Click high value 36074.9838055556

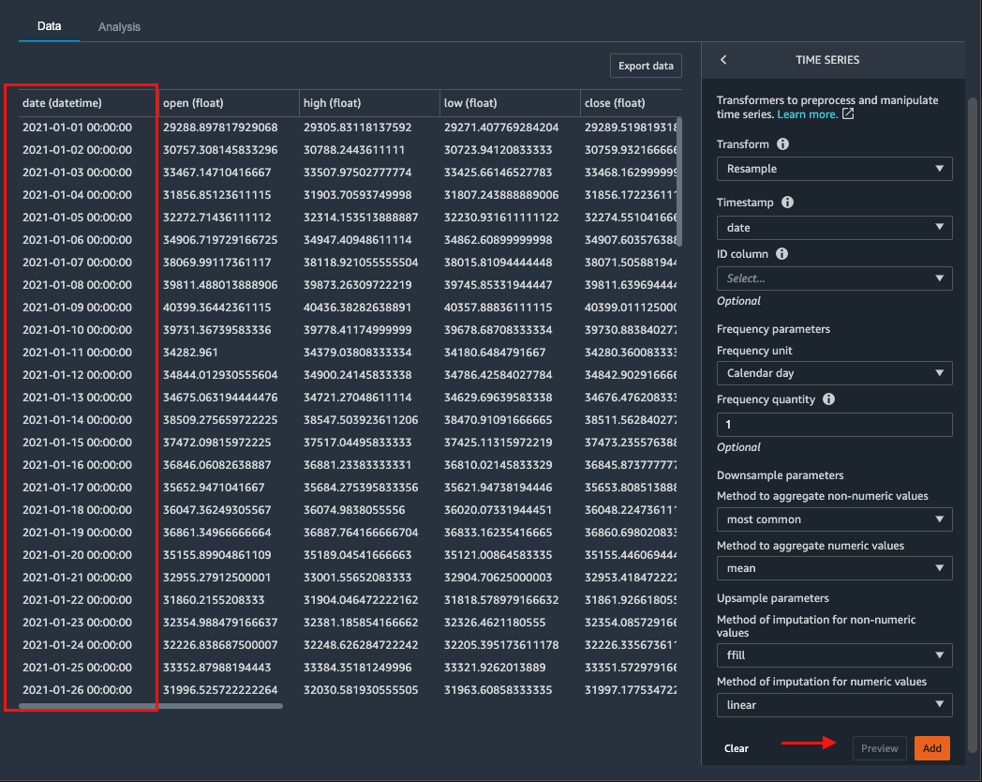click(x=354, y=510)
